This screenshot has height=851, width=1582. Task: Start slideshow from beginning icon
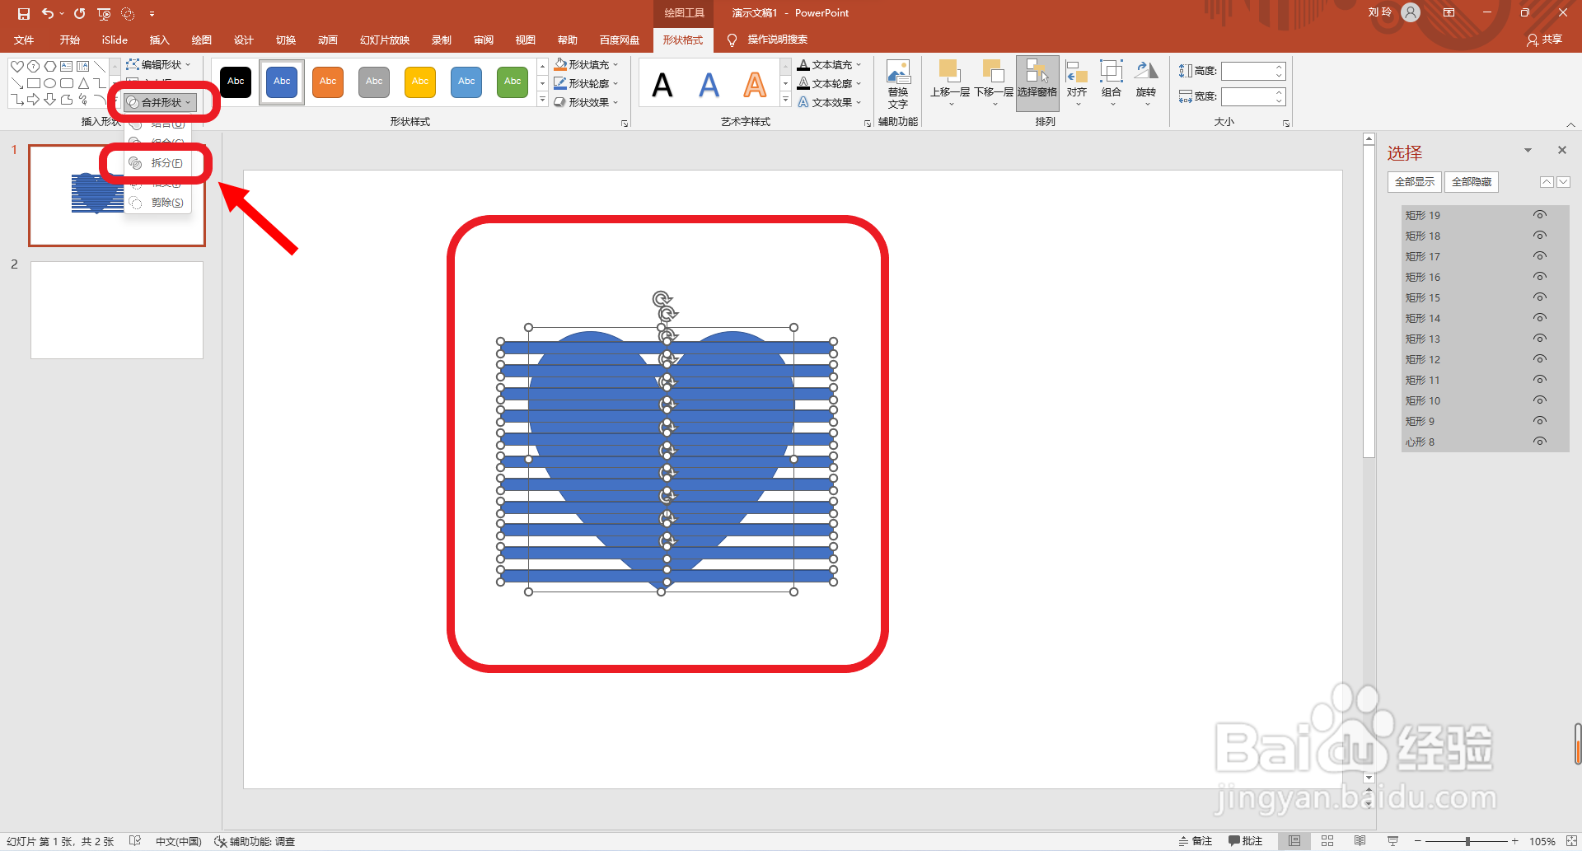coord(104,13)
